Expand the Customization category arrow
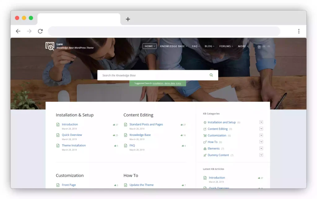 point(261,135)
